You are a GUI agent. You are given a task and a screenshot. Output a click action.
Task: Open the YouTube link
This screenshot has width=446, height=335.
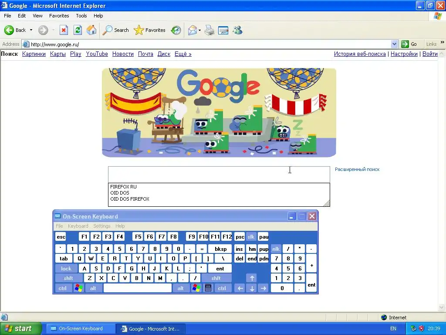(97, 54)
